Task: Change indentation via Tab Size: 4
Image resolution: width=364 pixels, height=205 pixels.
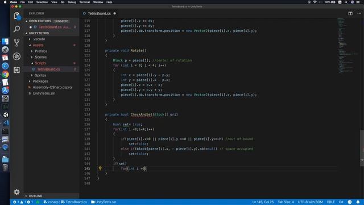Action: click(x=286, y=202)
